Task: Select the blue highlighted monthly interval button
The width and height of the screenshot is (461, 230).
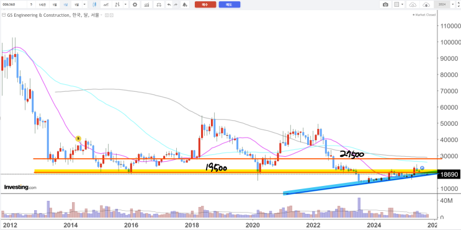Action: pos(65,4)
